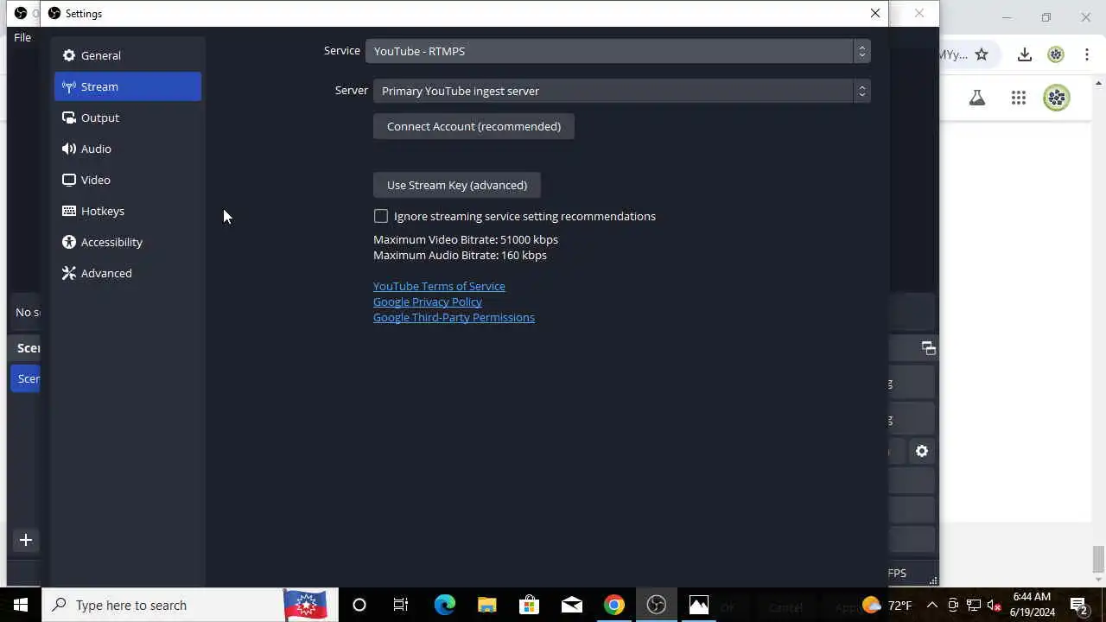Open Task View on the taskbar
Image resolution: width=1106 pixels, height=622 pixels.
point(401,605)
